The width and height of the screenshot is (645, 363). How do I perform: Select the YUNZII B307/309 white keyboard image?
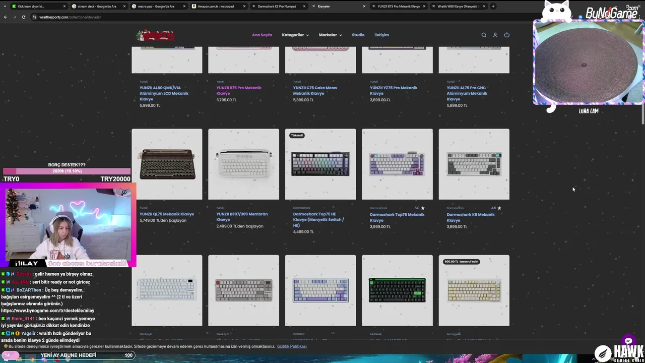243,164
